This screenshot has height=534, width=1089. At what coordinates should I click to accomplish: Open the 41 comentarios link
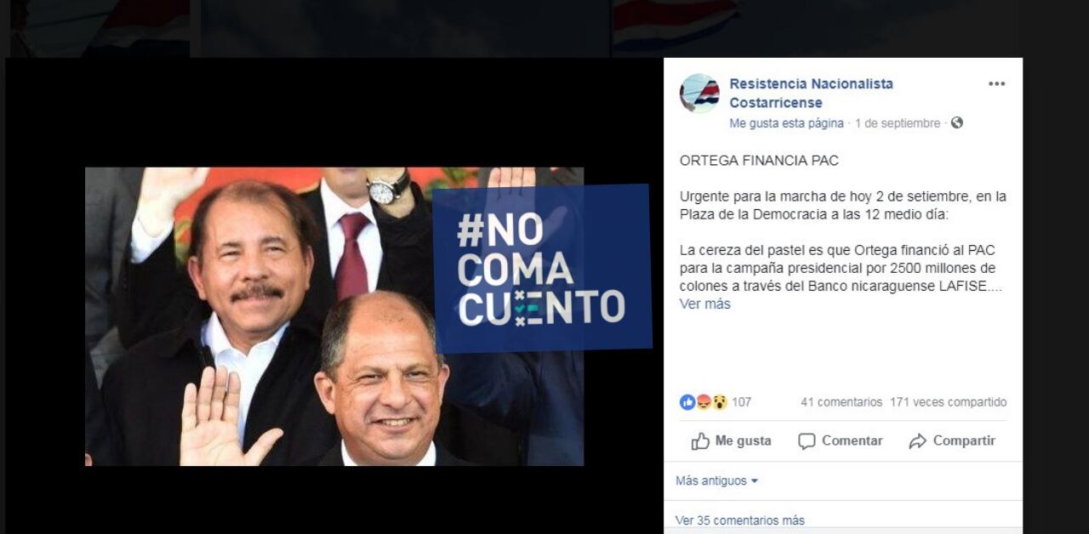point(841,402)
